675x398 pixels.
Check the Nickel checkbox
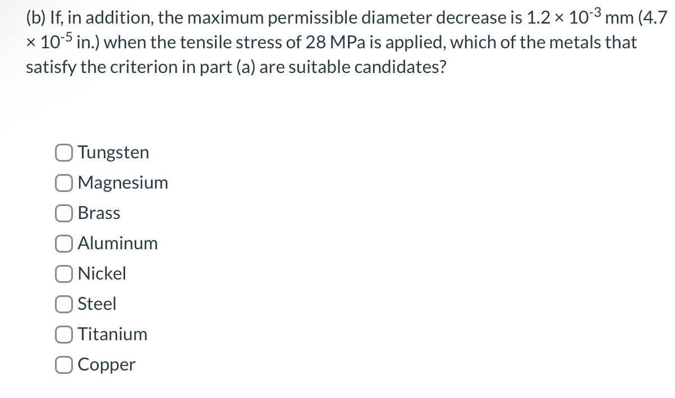point(65,273)
